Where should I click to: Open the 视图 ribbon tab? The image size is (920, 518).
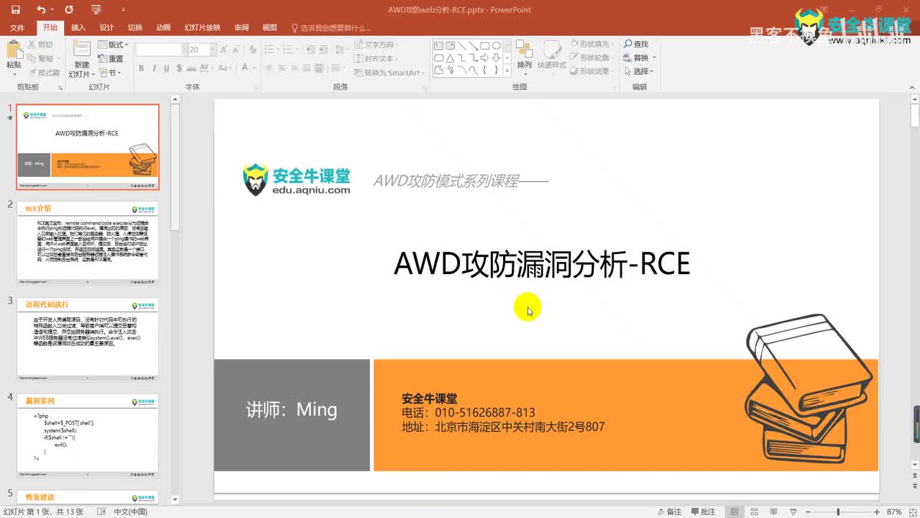pos(270,27)
